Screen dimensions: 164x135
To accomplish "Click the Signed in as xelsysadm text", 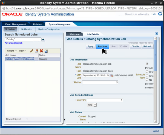I will (137, 14).
